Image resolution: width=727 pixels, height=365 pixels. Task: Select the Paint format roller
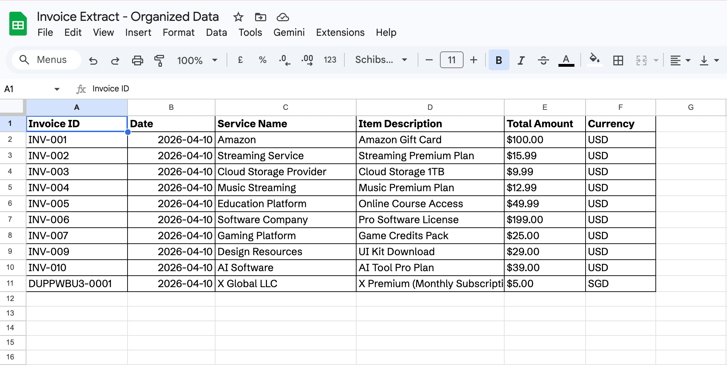[x=159, y=60]
